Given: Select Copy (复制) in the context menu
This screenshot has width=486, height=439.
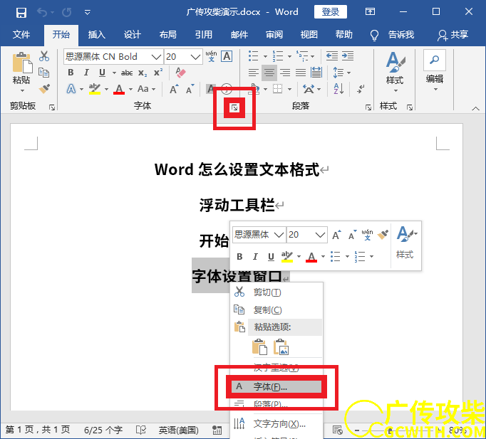Looking at the screenshot, I should (x=276, y=310).
